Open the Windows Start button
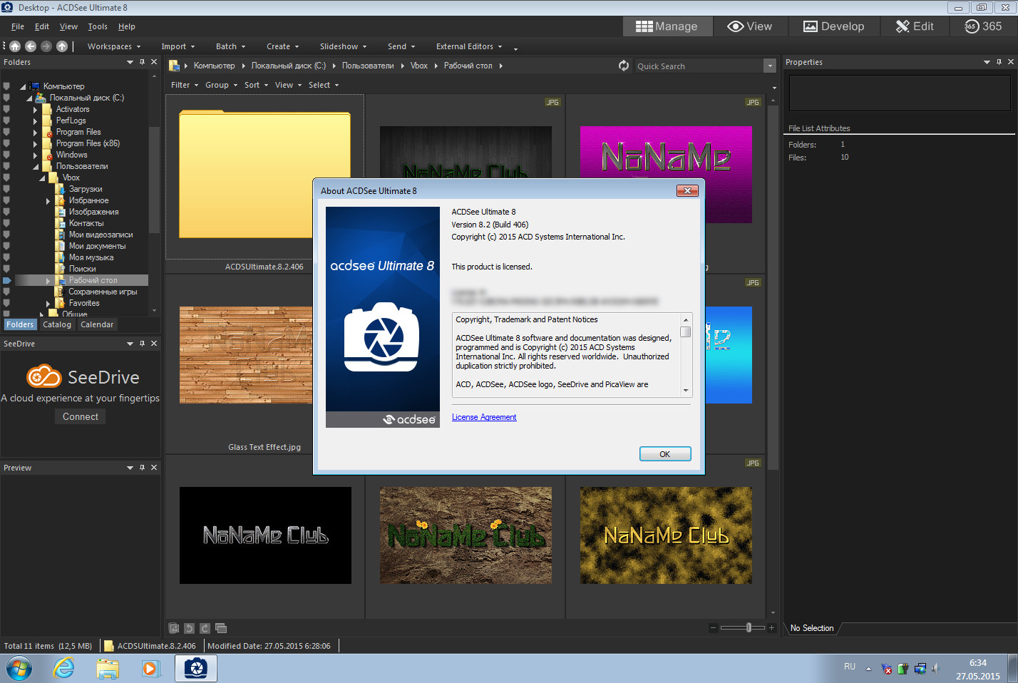 pyautogui.click(x=19, y=669)
